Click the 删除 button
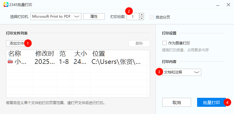 (139, 43)
